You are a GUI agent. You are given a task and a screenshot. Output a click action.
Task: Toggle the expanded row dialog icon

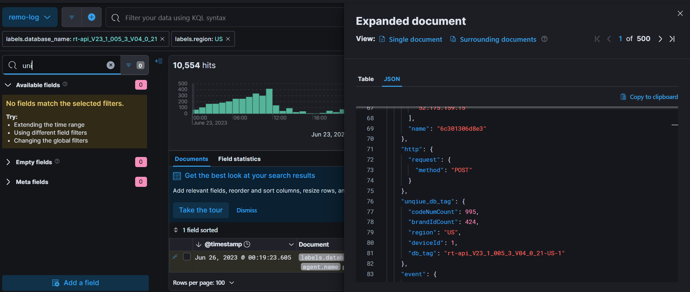click(175, 257)
